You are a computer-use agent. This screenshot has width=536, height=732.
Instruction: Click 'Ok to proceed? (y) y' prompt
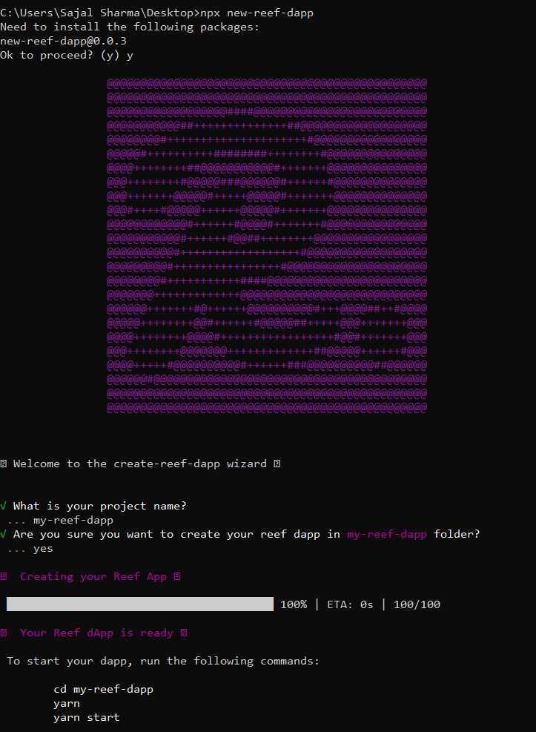click(67, 56)
